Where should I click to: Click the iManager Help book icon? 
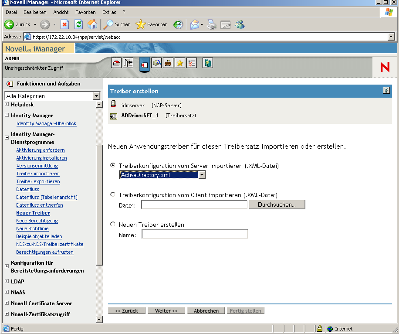207,63
